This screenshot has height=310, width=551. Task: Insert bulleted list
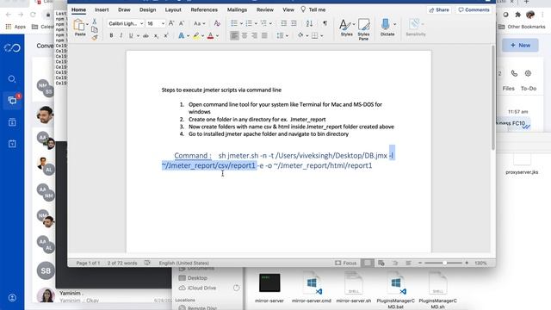[234, 23]
